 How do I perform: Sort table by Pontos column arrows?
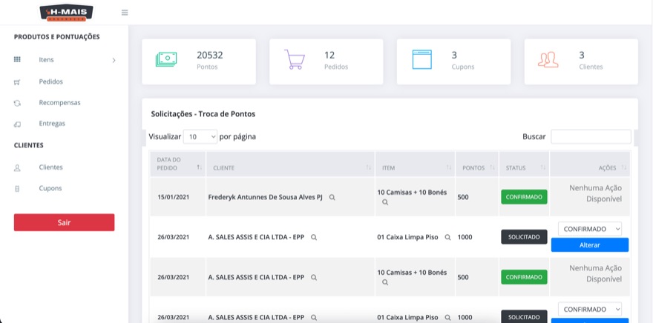pos(493,167)
